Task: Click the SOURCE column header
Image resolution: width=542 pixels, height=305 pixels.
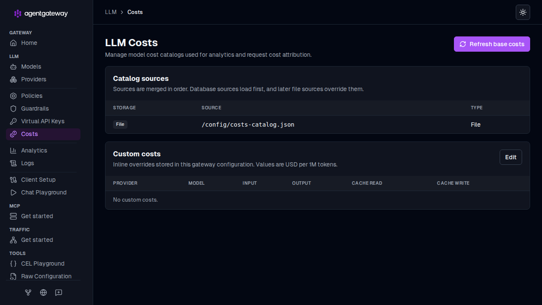Action: pos(211,108)
